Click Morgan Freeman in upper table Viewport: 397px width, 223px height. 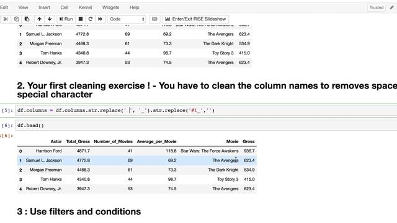point(45,43)
